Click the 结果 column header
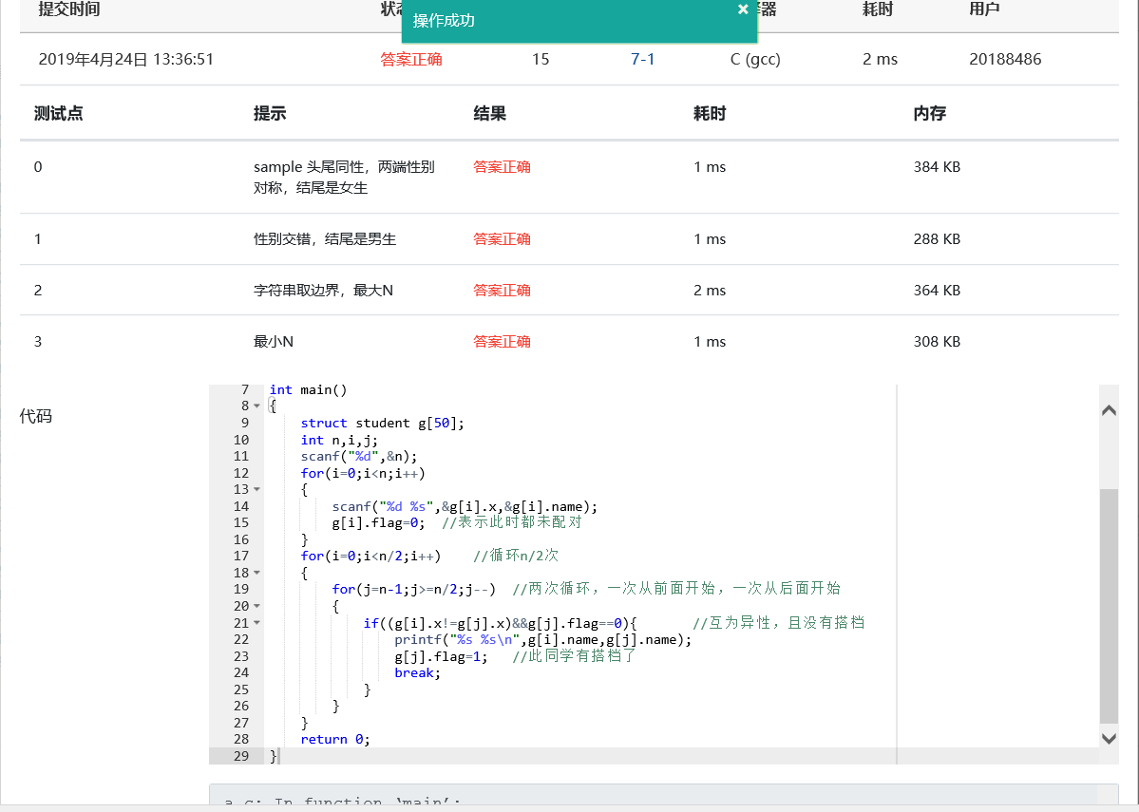The height and width of the screenshot is (812, 1139). pos(489,113)
